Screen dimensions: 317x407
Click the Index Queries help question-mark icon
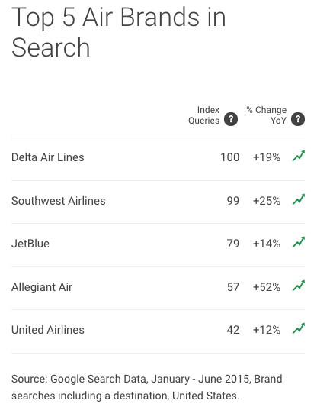[x=231, y=119]
